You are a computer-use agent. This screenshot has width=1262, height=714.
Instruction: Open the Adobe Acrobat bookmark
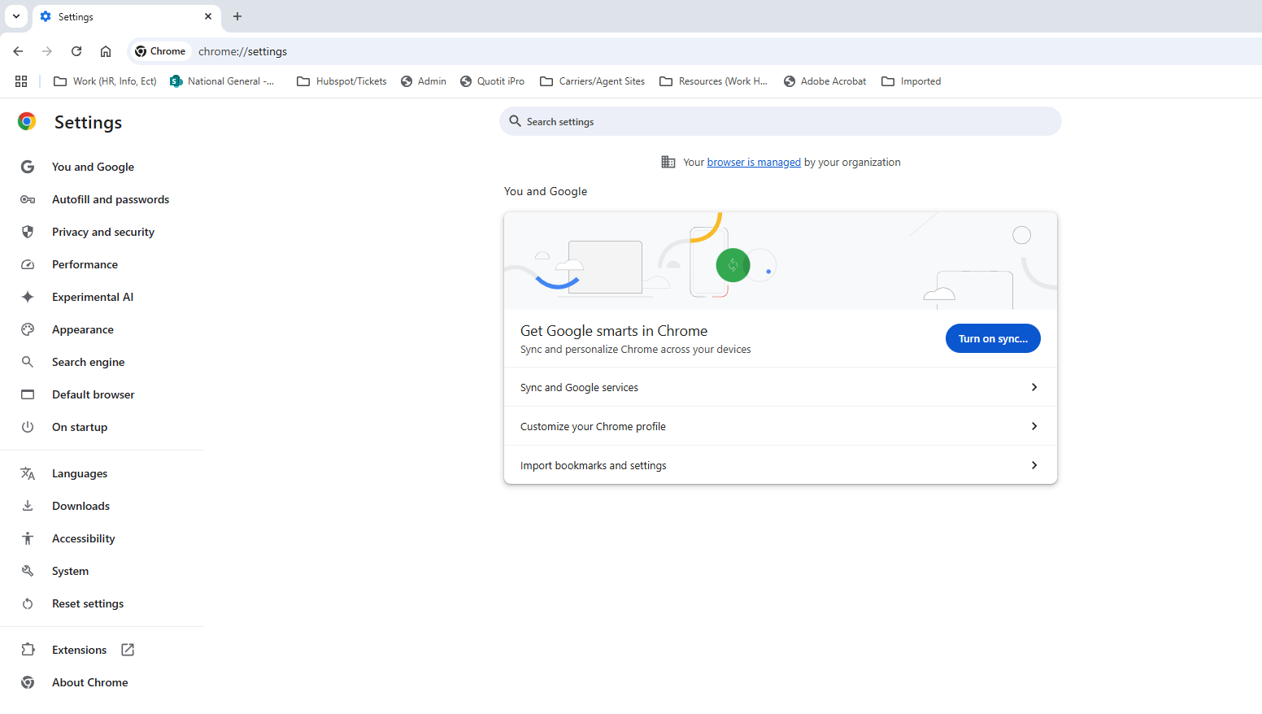[825, 81]
